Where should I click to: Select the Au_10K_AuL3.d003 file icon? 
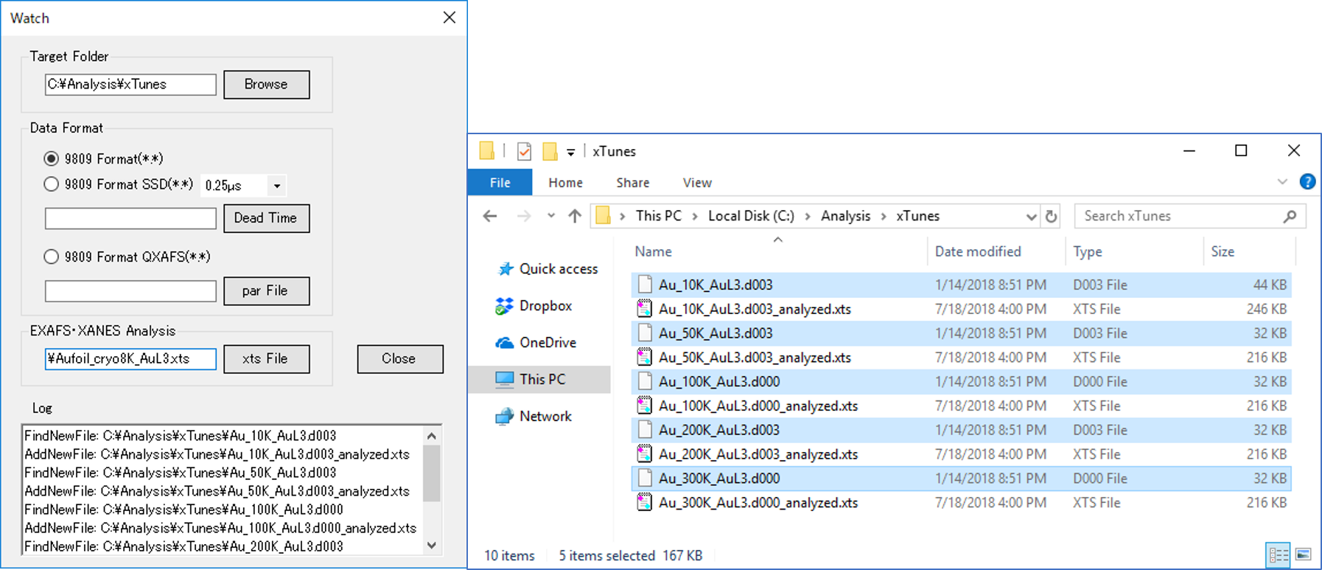(645, 285)
